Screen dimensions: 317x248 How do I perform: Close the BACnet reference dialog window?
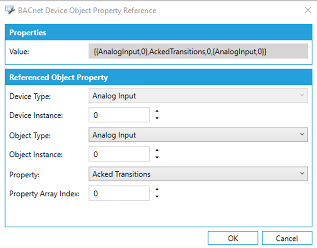[x=308, y=11]
